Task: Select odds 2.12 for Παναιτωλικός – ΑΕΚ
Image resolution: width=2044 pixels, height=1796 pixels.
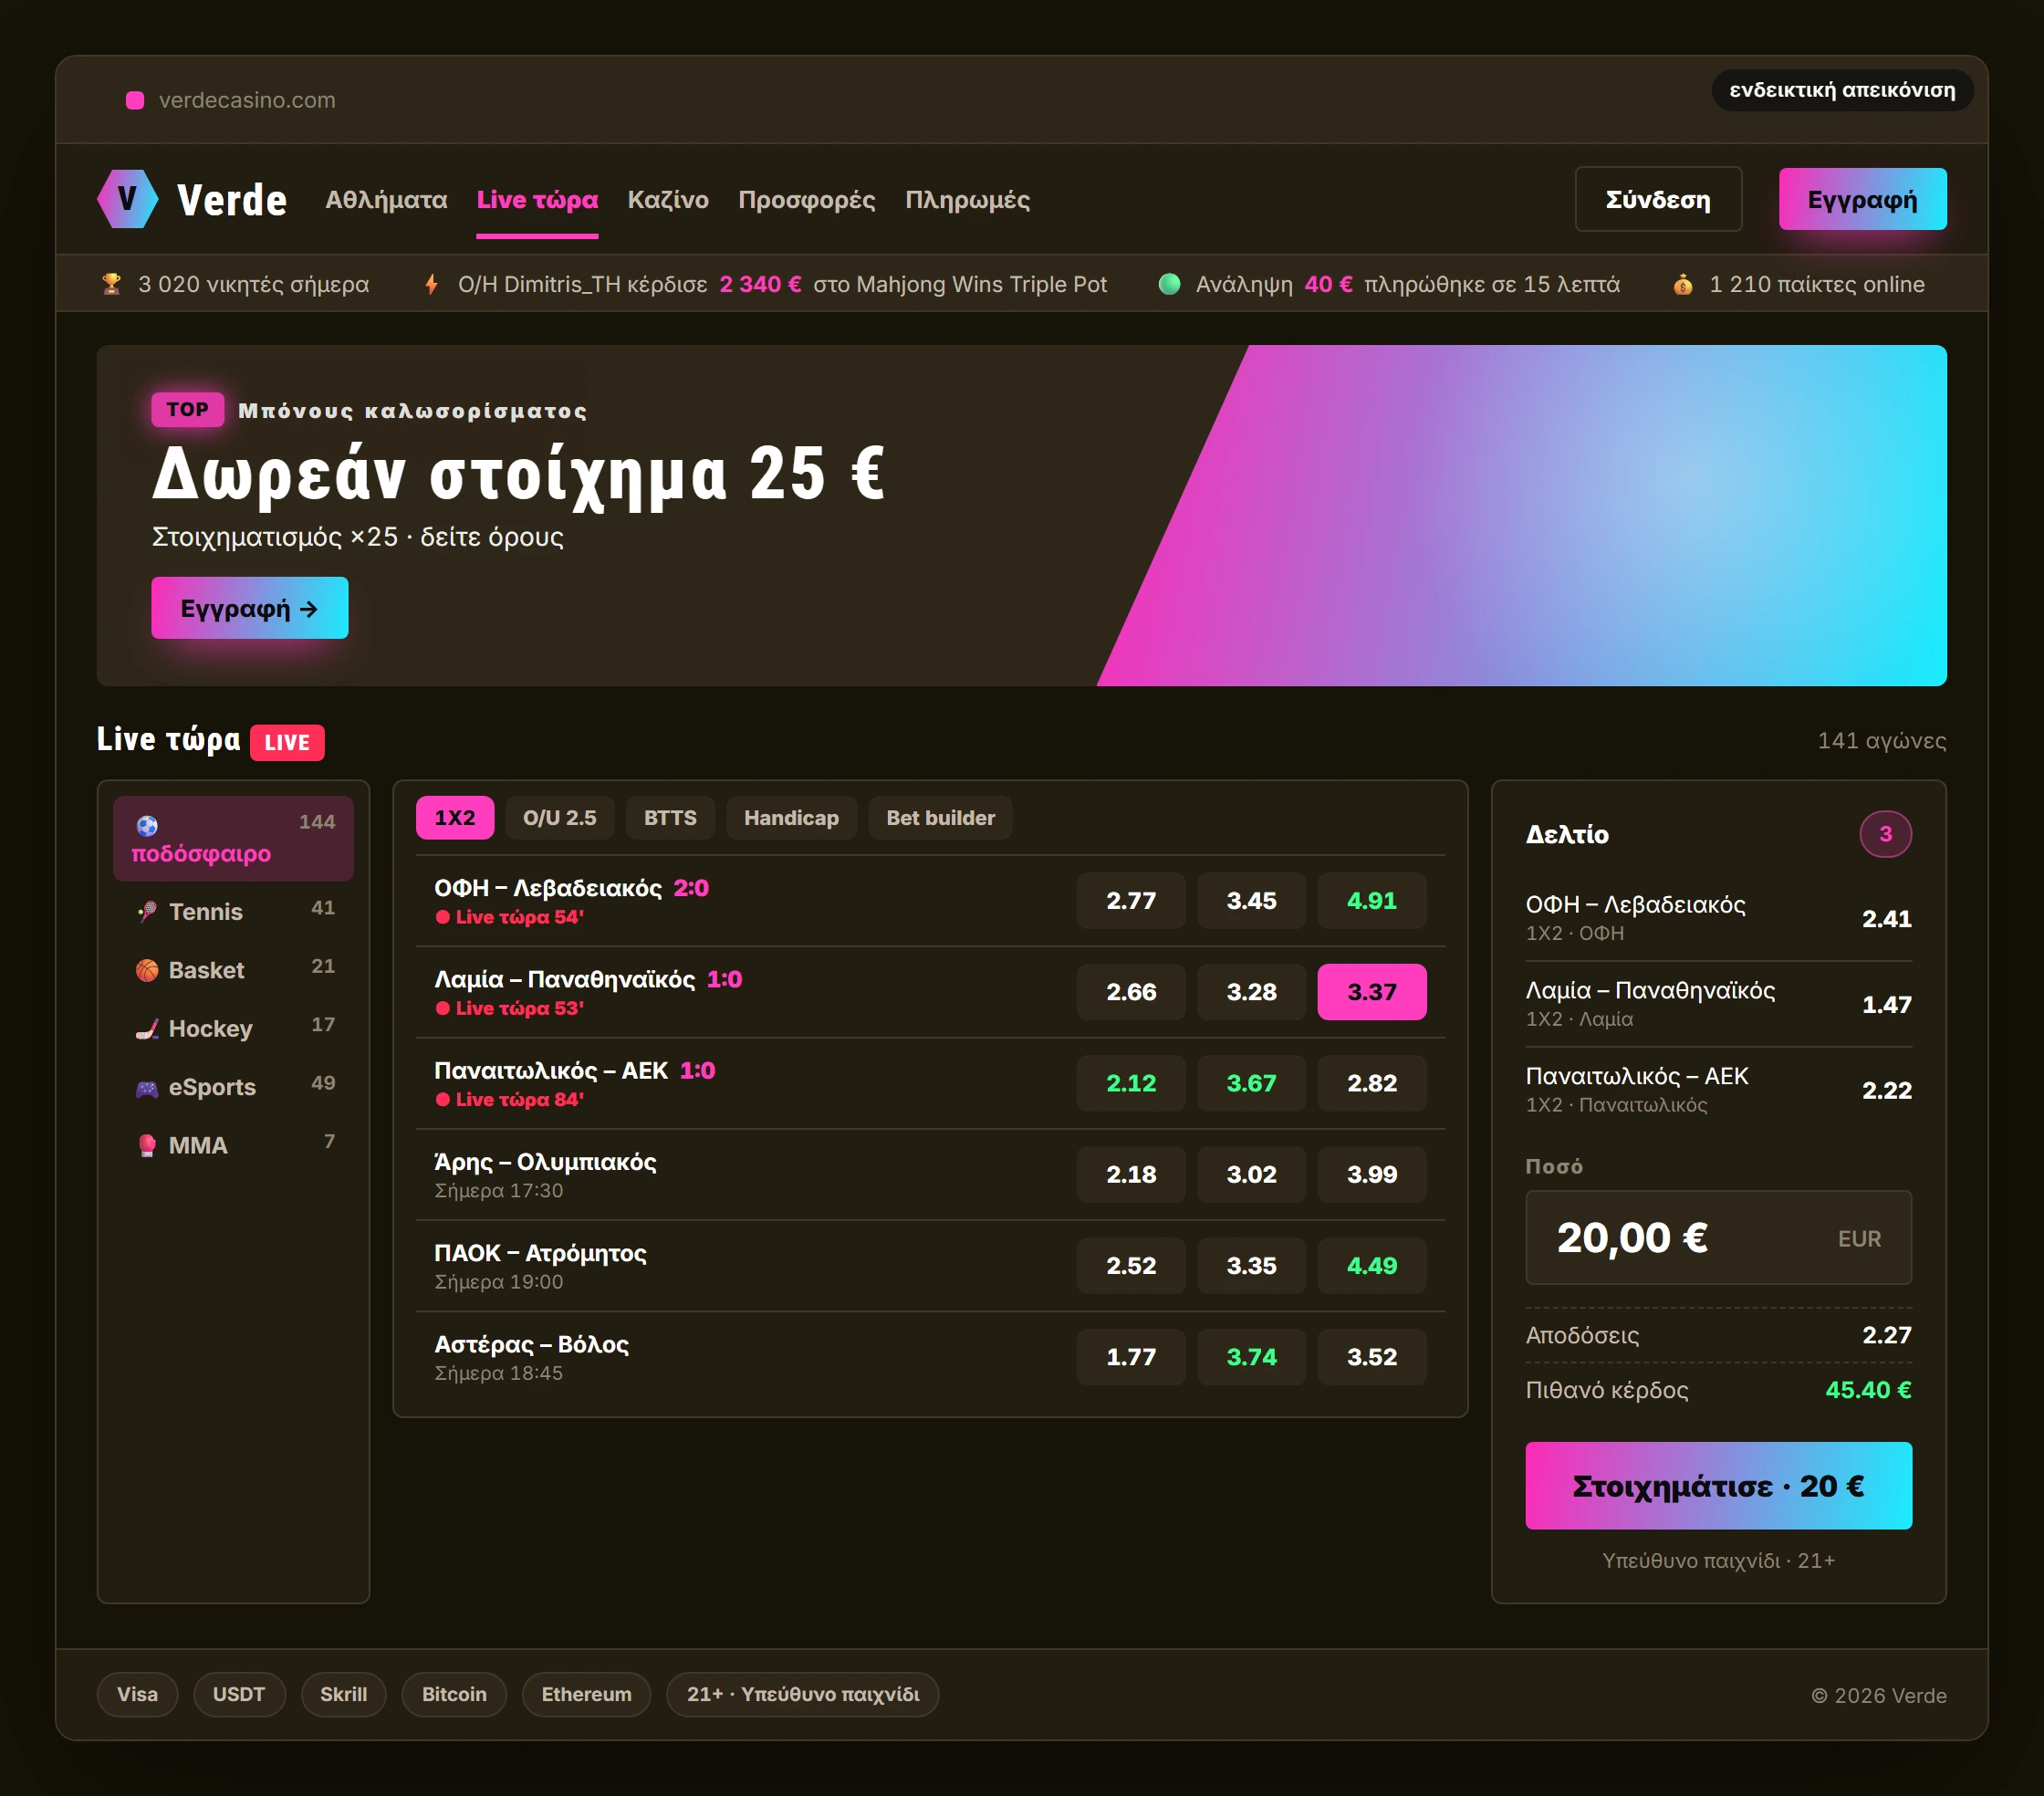Action: pyautogui.click(x=1131, y=1083)
